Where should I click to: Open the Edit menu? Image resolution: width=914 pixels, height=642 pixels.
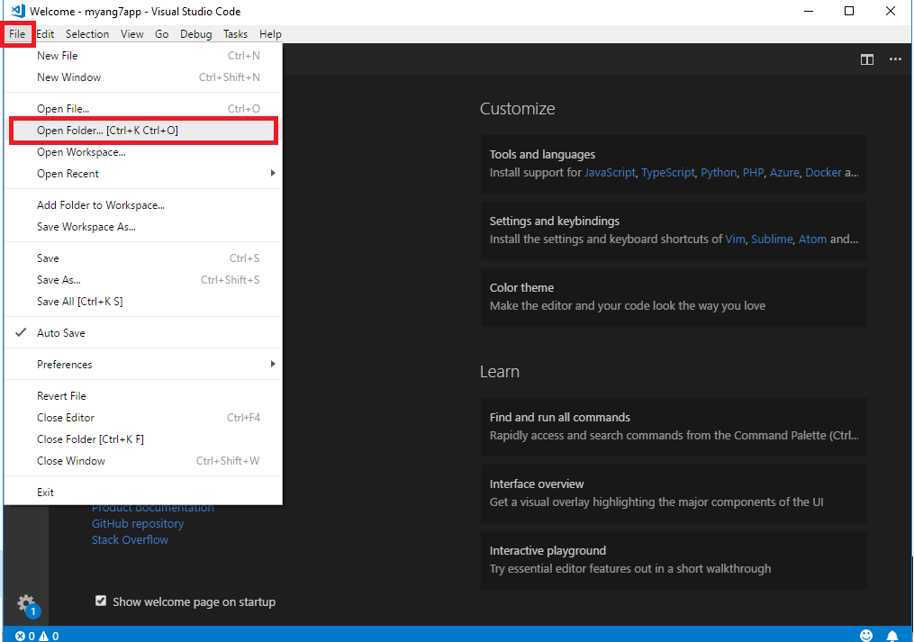tap(45, 34)
